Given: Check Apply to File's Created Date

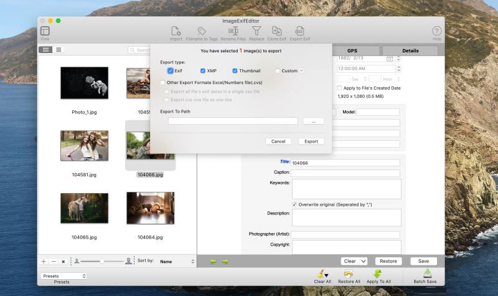Looking at the screenshot, I should (x=339, y=88).
